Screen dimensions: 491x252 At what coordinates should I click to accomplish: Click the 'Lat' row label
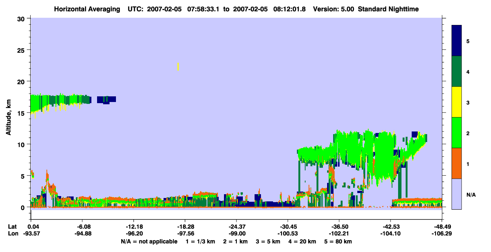(x=12, y=226)
